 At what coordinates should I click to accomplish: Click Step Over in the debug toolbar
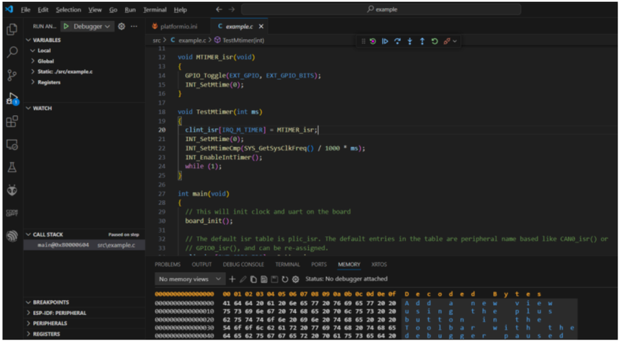(397, 41)
